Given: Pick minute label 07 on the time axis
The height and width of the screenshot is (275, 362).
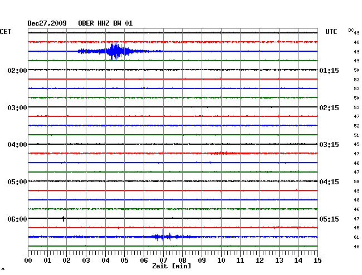Looking at the screenshot, I should (163, 260).
